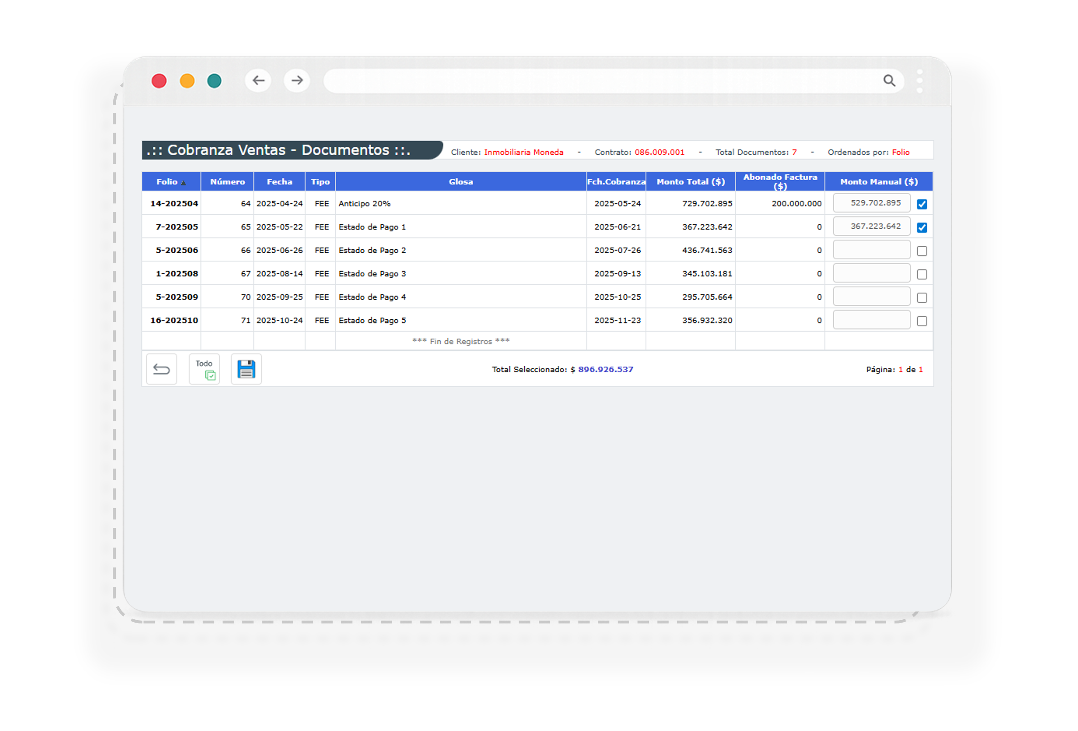Click folio 16-202510 in the last row
The height and width of the screenshot is (731, 1078).
click(x=174, y=320)
